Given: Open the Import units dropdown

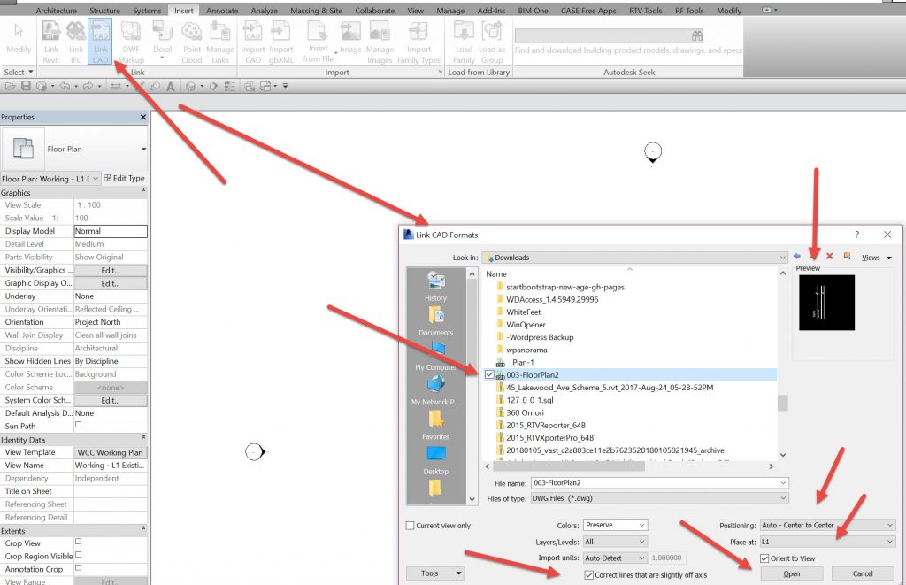Looking at the screenshot, I should 615,558.
